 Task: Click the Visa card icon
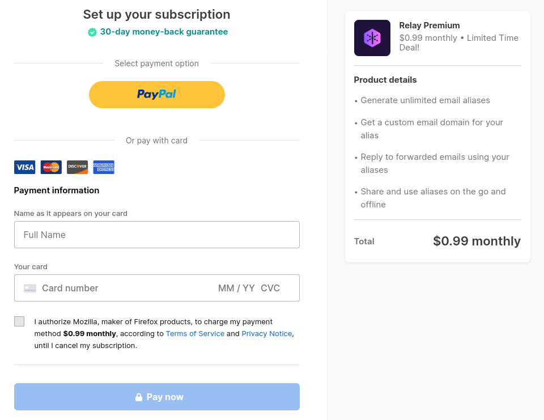click(24, 167)
